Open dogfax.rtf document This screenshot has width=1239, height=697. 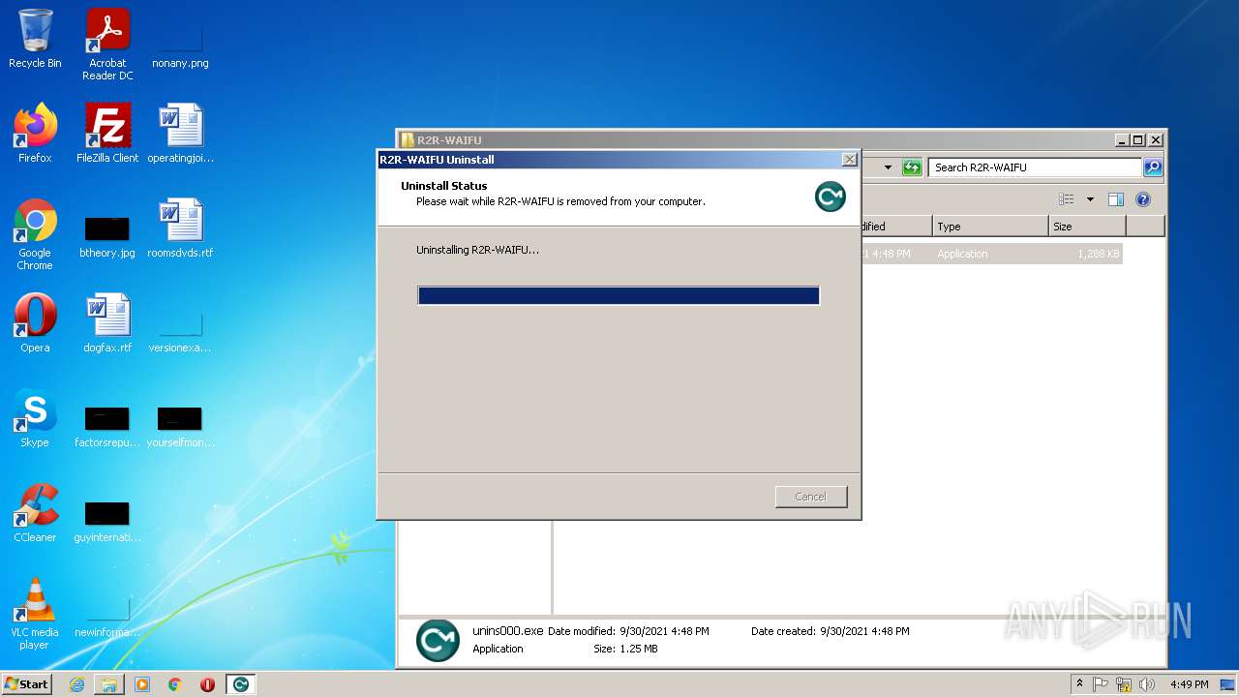pos(107,323)
